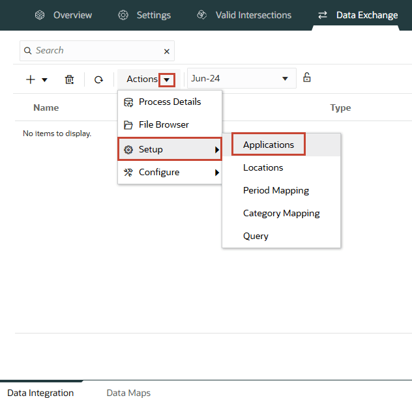The image size is (412, 398).
Task: Open the Actions dropdown arrow
Action: tap(167, 80)
